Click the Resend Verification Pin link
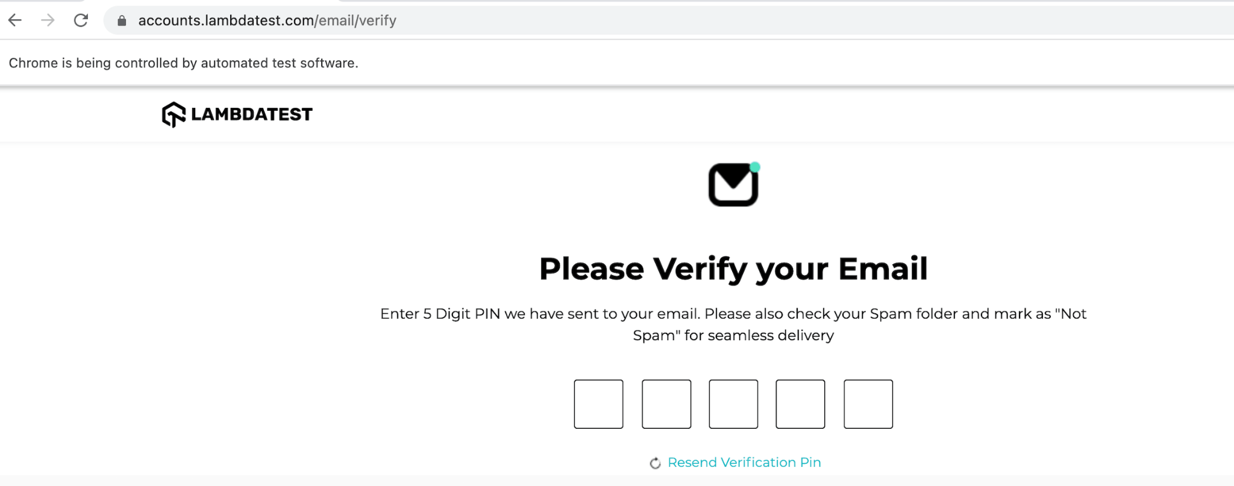The width and height of the screenshot is (1234, 486). tap(744, 463)
